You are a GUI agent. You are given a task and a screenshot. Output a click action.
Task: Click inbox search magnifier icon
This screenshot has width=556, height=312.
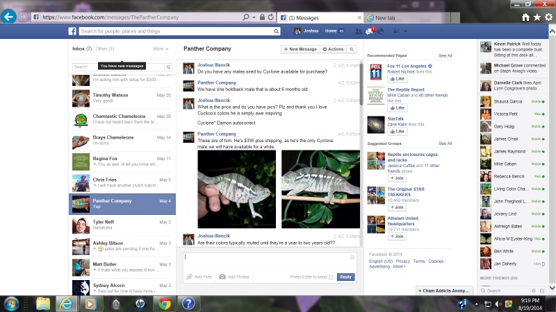point(168,67)
